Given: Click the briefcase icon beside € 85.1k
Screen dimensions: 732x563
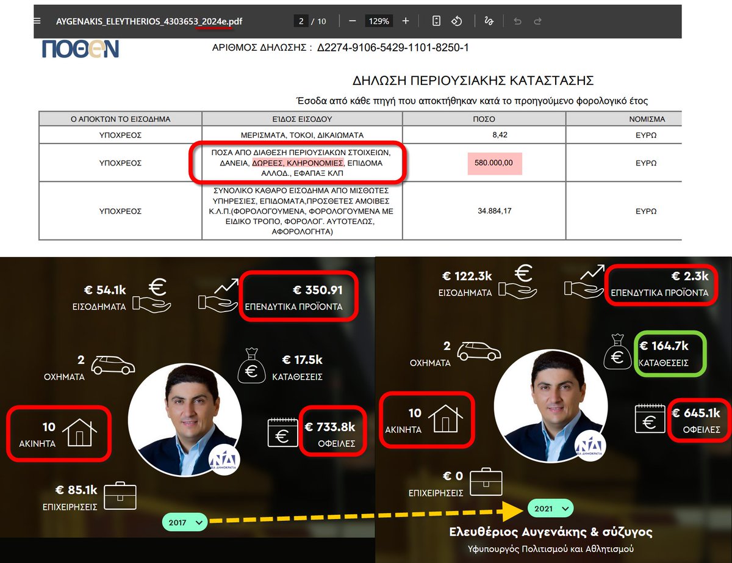Looking at the screenshot, I should click(x=120, y=495).
